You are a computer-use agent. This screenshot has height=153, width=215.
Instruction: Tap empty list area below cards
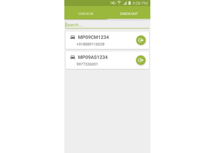click(107, 111)
